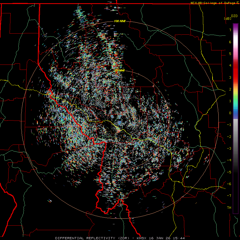Click the 7 value on the color scale
The height and width of the screenshot is (240, 240).
click(x=230, y=30)
